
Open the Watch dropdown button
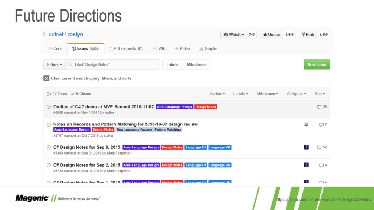point(233,35)
